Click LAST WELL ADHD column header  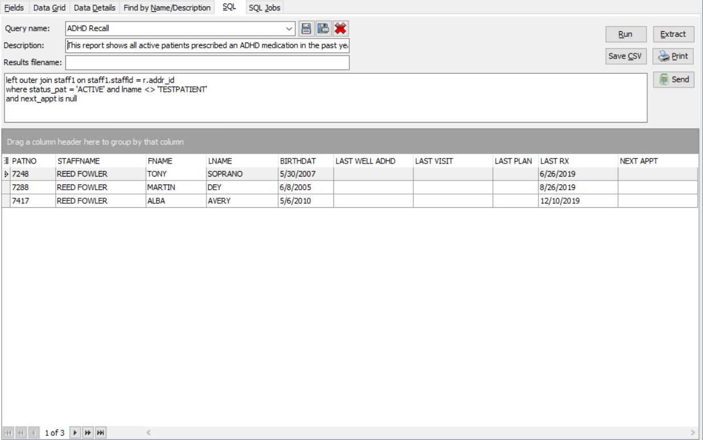tap(373, 161)
